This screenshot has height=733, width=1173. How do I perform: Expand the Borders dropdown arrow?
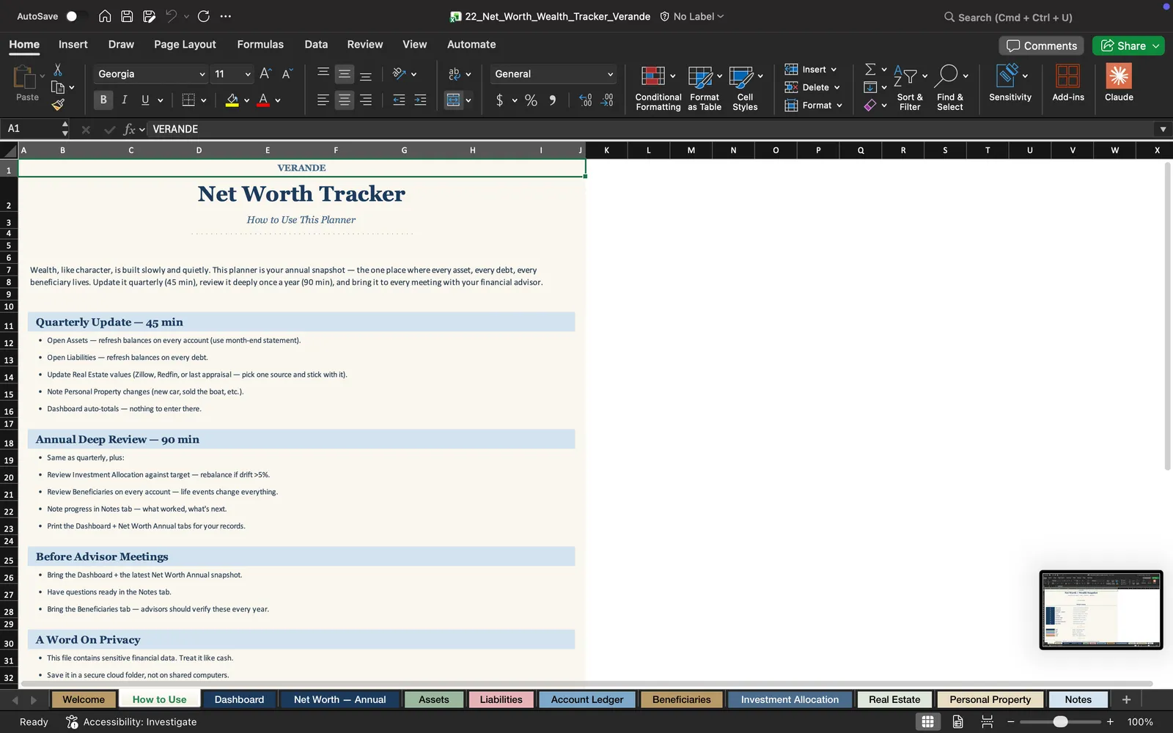point(204,100)
